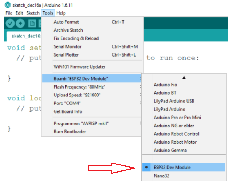
Task: Choose Burn Bootloader entry
Action: [92, 132]
